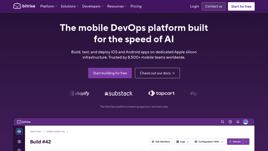
Task: Click the Substack logo
Action: coord(119,93)
